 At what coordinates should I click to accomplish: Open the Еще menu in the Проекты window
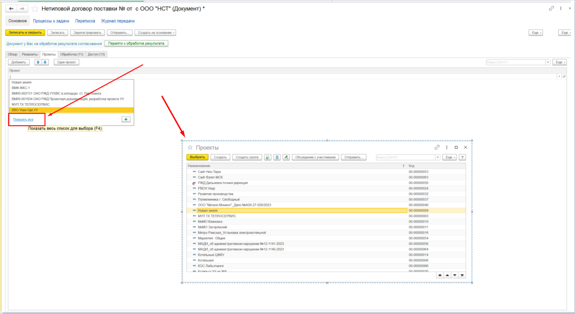point(449,157)
